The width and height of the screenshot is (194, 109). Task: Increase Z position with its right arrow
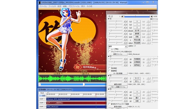[x=126, y=28]
